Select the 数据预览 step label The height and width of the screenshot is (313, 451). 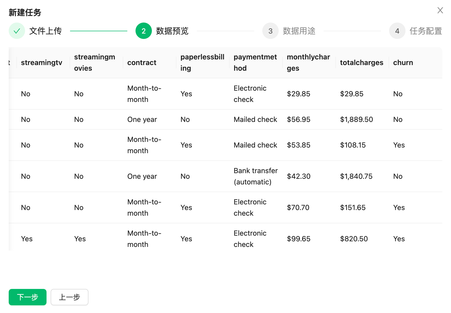tap(172, 31)
